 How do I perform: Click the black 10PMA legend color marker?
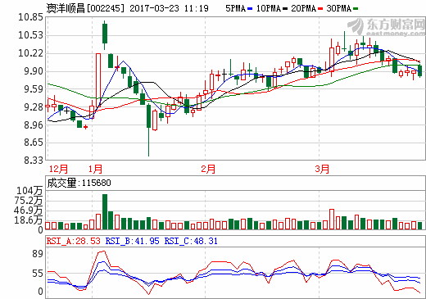coord(285,9)
